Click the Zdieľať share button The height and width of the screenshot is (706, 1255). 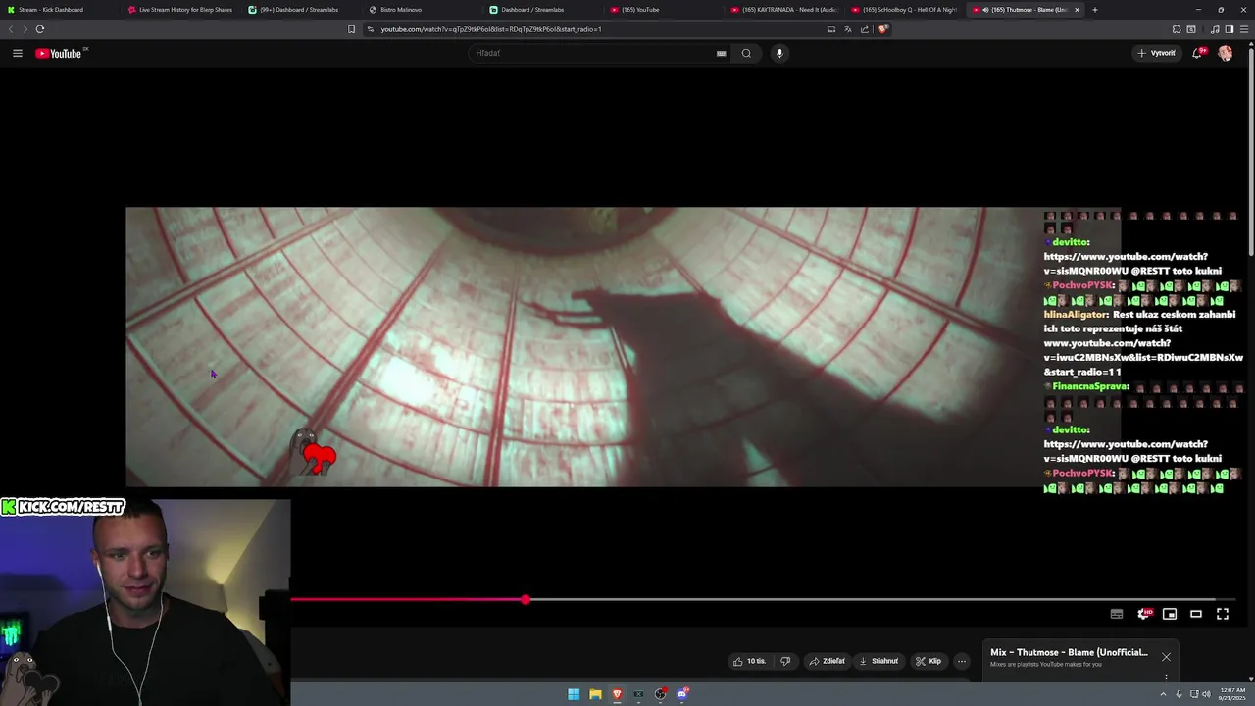pyautogui.click(x=827, y=661)
